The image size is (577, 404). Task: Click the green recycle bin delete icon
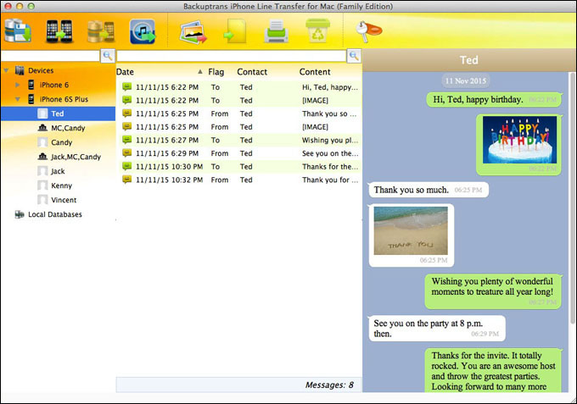pos(317,30)
